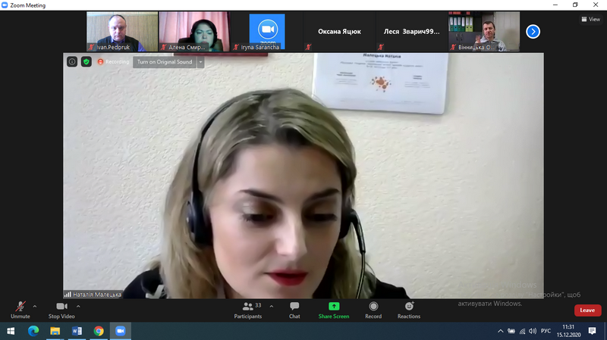Open video options arrow beside Stop Video
The width and height of the screenshot is (607, 340).
coord(78,307)
